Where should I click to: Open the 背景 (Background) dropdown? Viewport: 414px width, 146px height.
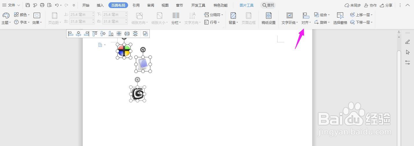(x=233, y=18)
